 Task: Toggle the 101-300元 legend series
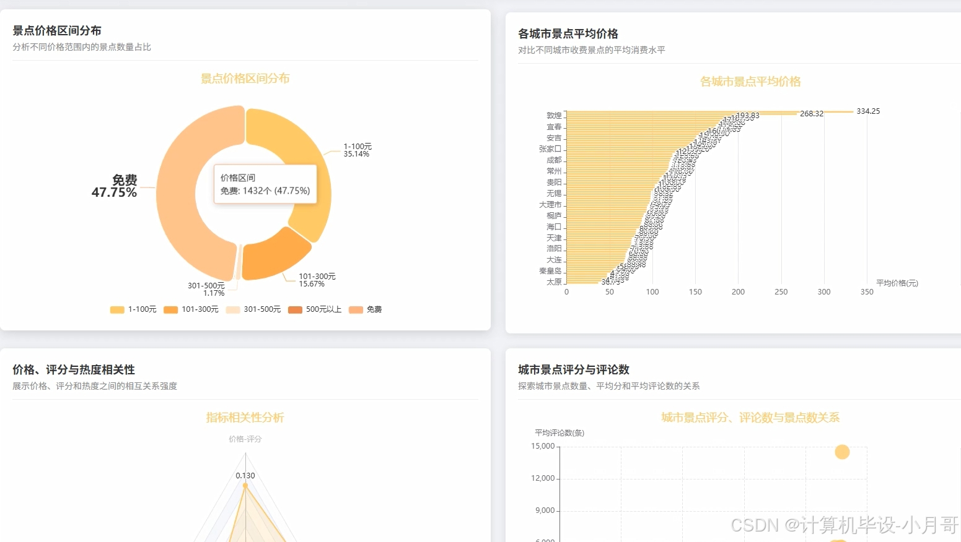191,309
